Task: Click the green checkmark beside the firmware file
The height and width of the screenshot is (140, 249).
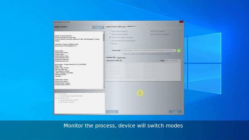Action: 179,50
